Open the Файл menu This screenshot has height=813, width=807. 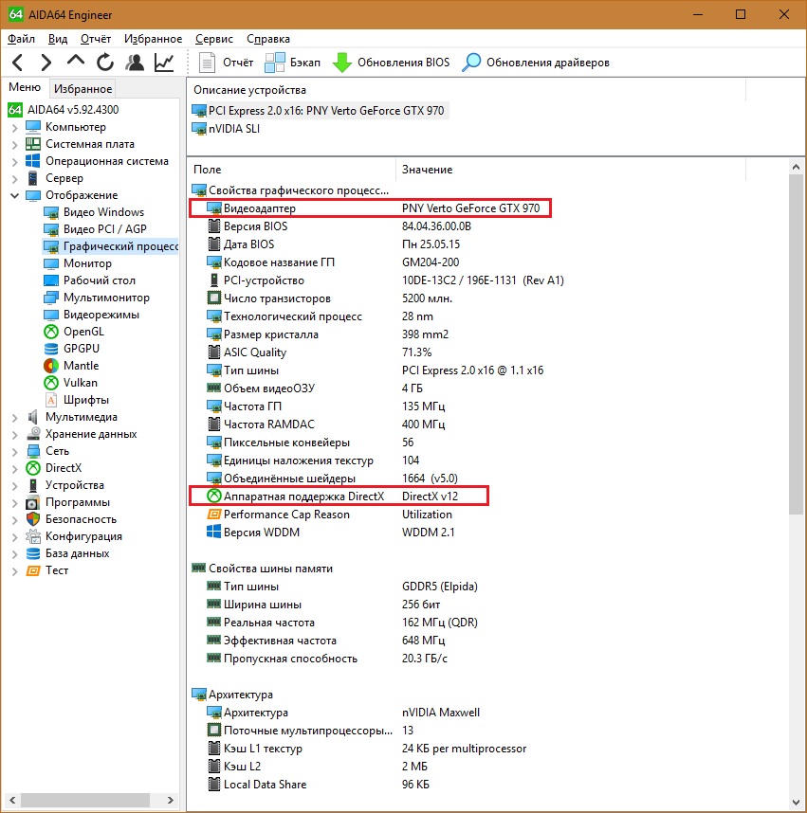(x=21, y=39)
